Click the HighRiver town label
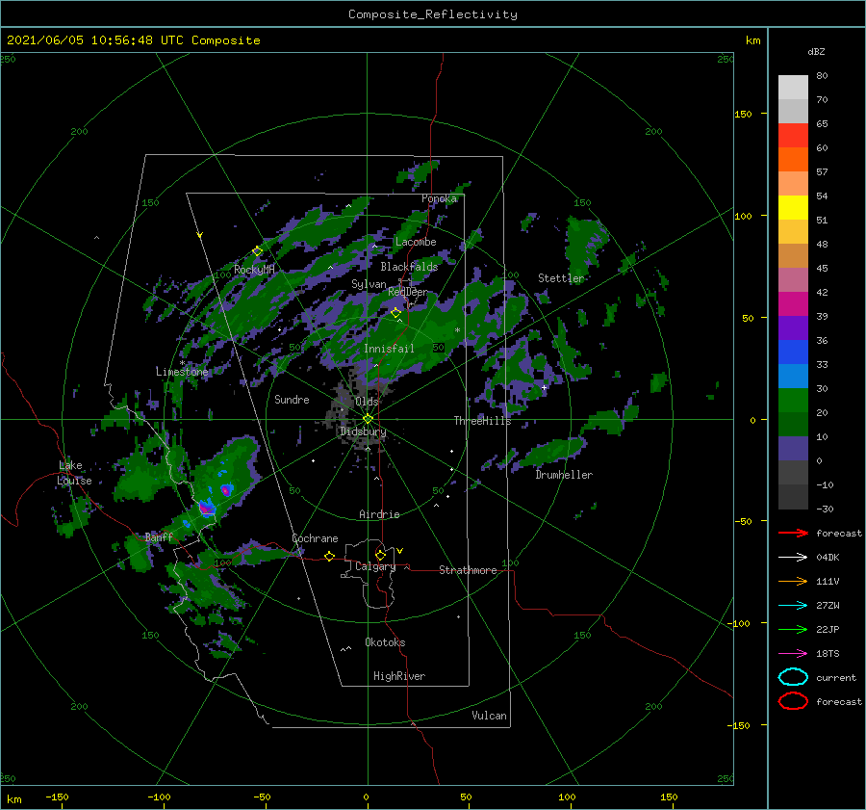Screen dimensions: 866x810 coord(399,676)
